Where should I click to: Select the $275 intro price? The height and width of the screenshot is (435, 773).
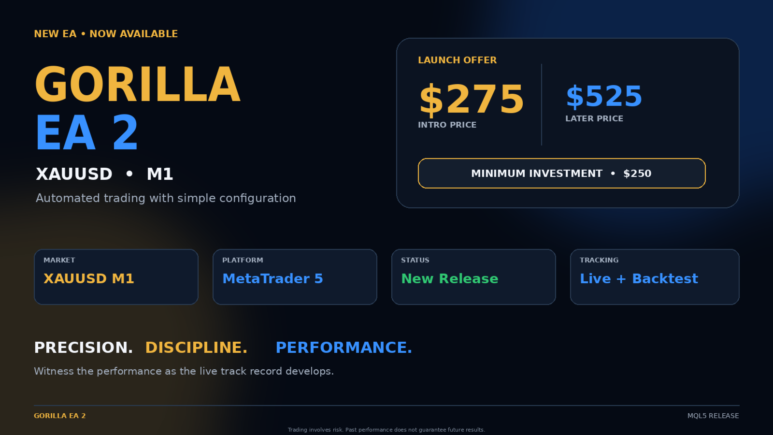pos(472,100)
